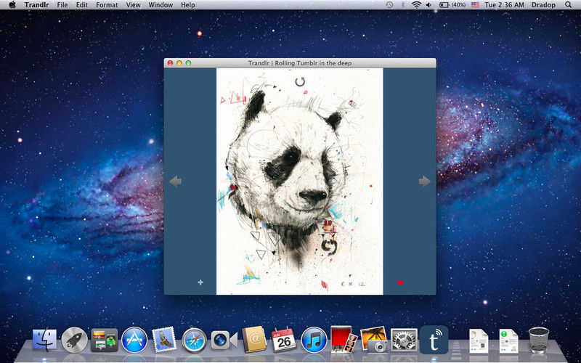Open Address Book in the Dock
This screenshot has height=363, width=581.
click(254, 339)
